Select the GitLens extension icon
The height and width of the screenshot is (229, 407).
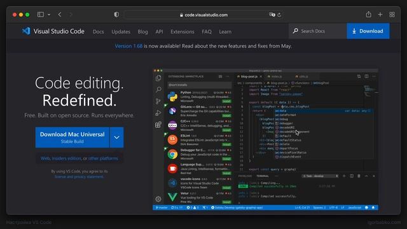172,111
